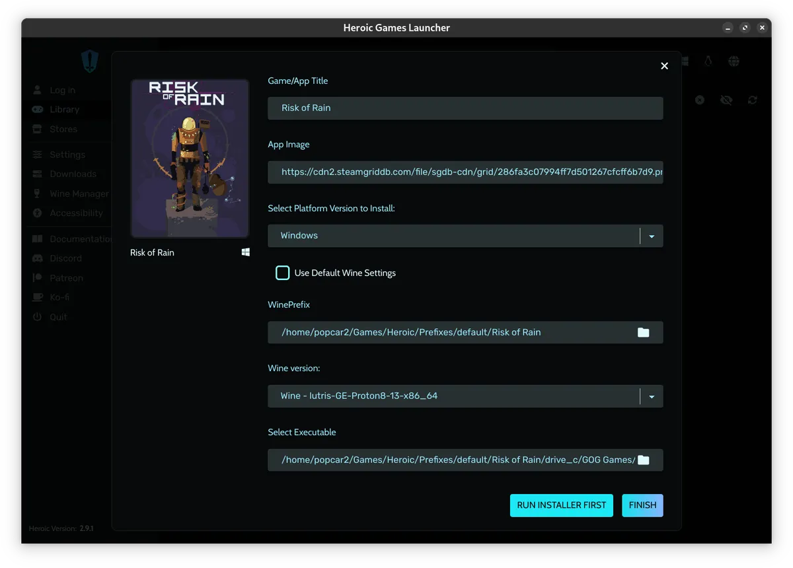
Task: Open the Log in sidebar entry
Action: pos(62,90)
